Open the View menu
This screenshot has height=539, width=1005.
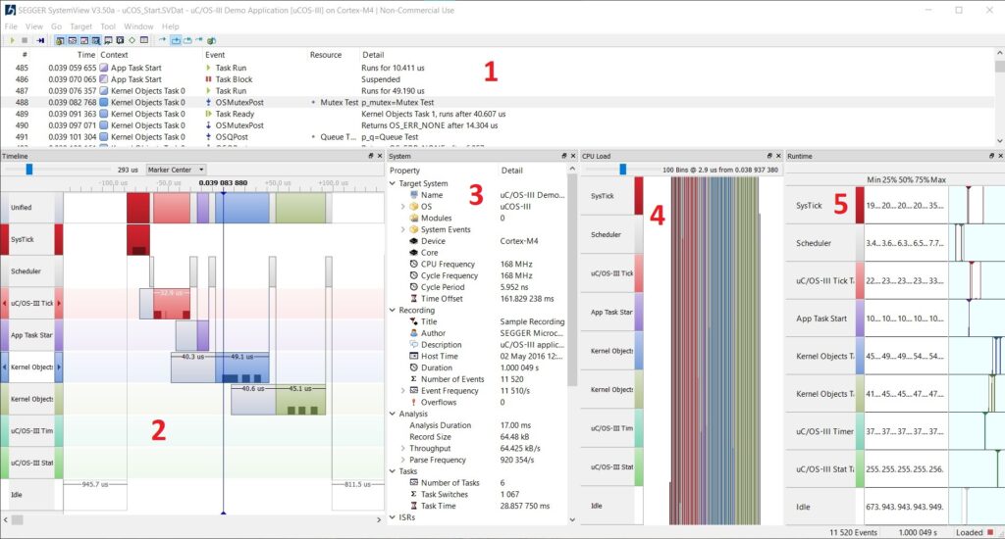coord(34,26)
